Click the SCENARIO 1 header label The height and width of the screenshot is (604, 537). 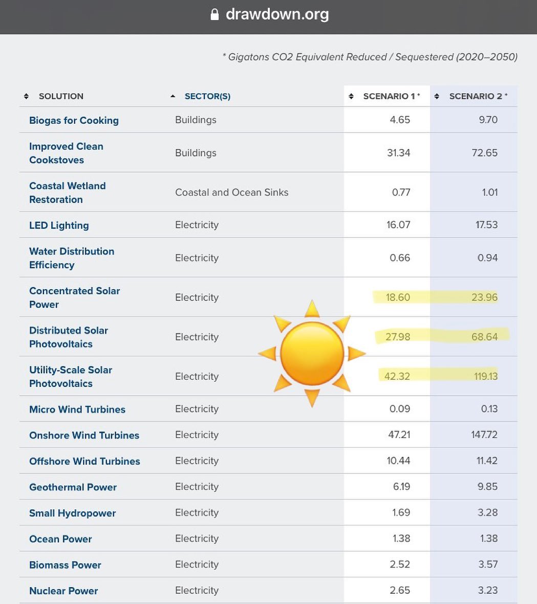[x=389, y=96]
